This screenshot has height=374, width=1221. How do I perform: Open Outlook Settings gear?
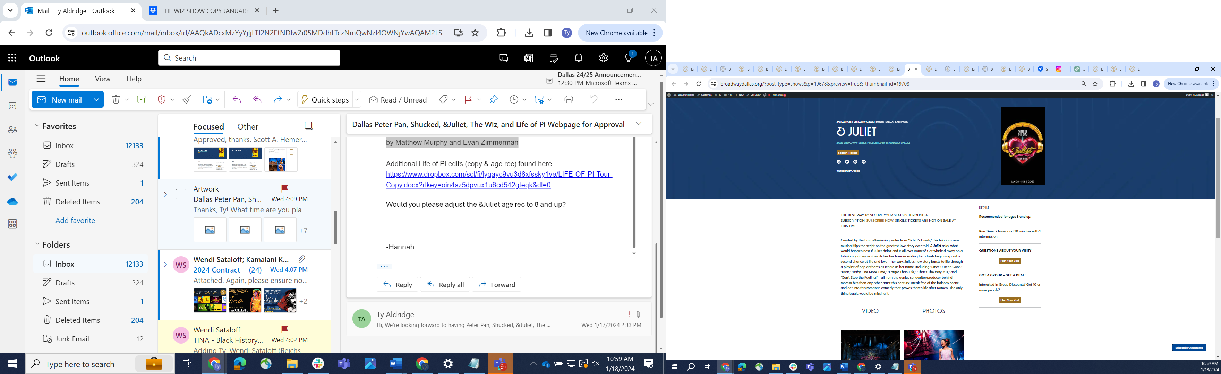click(x=604, y=58)
